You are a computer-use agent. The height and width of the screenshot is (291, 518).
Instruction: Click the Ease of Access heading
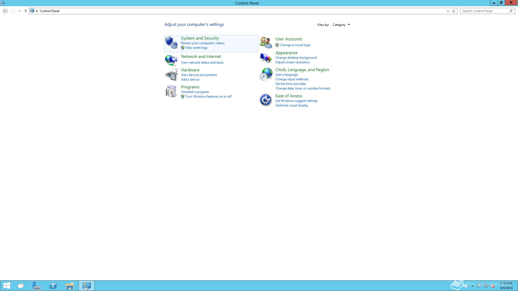click(289, 96)
